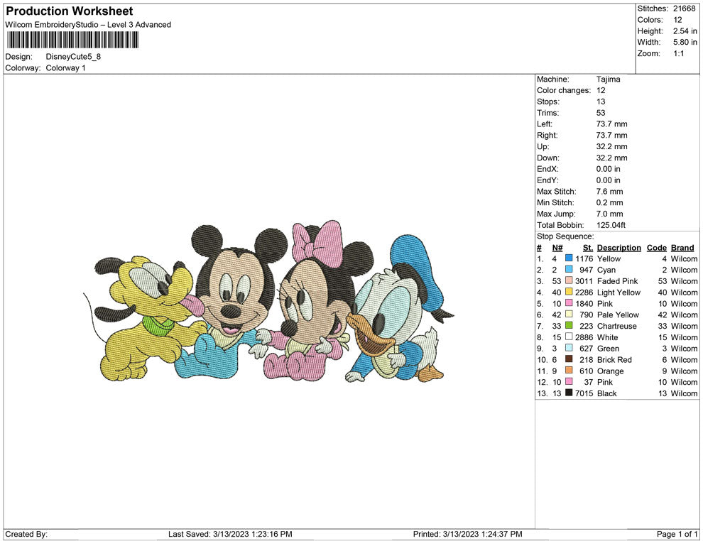Screen dimensions: 703x541
Task: Click the Light Yellow swatch in row 4
Action: point(567,293)
